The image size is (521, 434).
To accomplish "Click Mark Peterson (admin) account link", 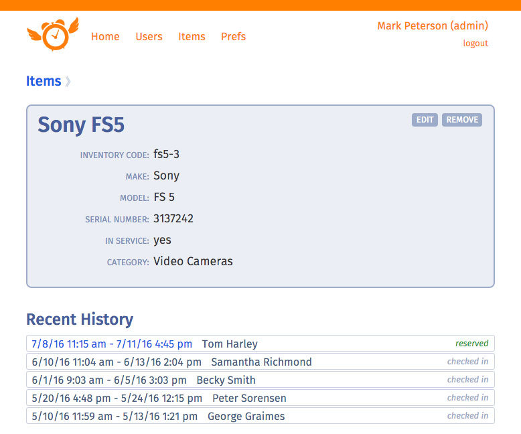I will point(433,26).
